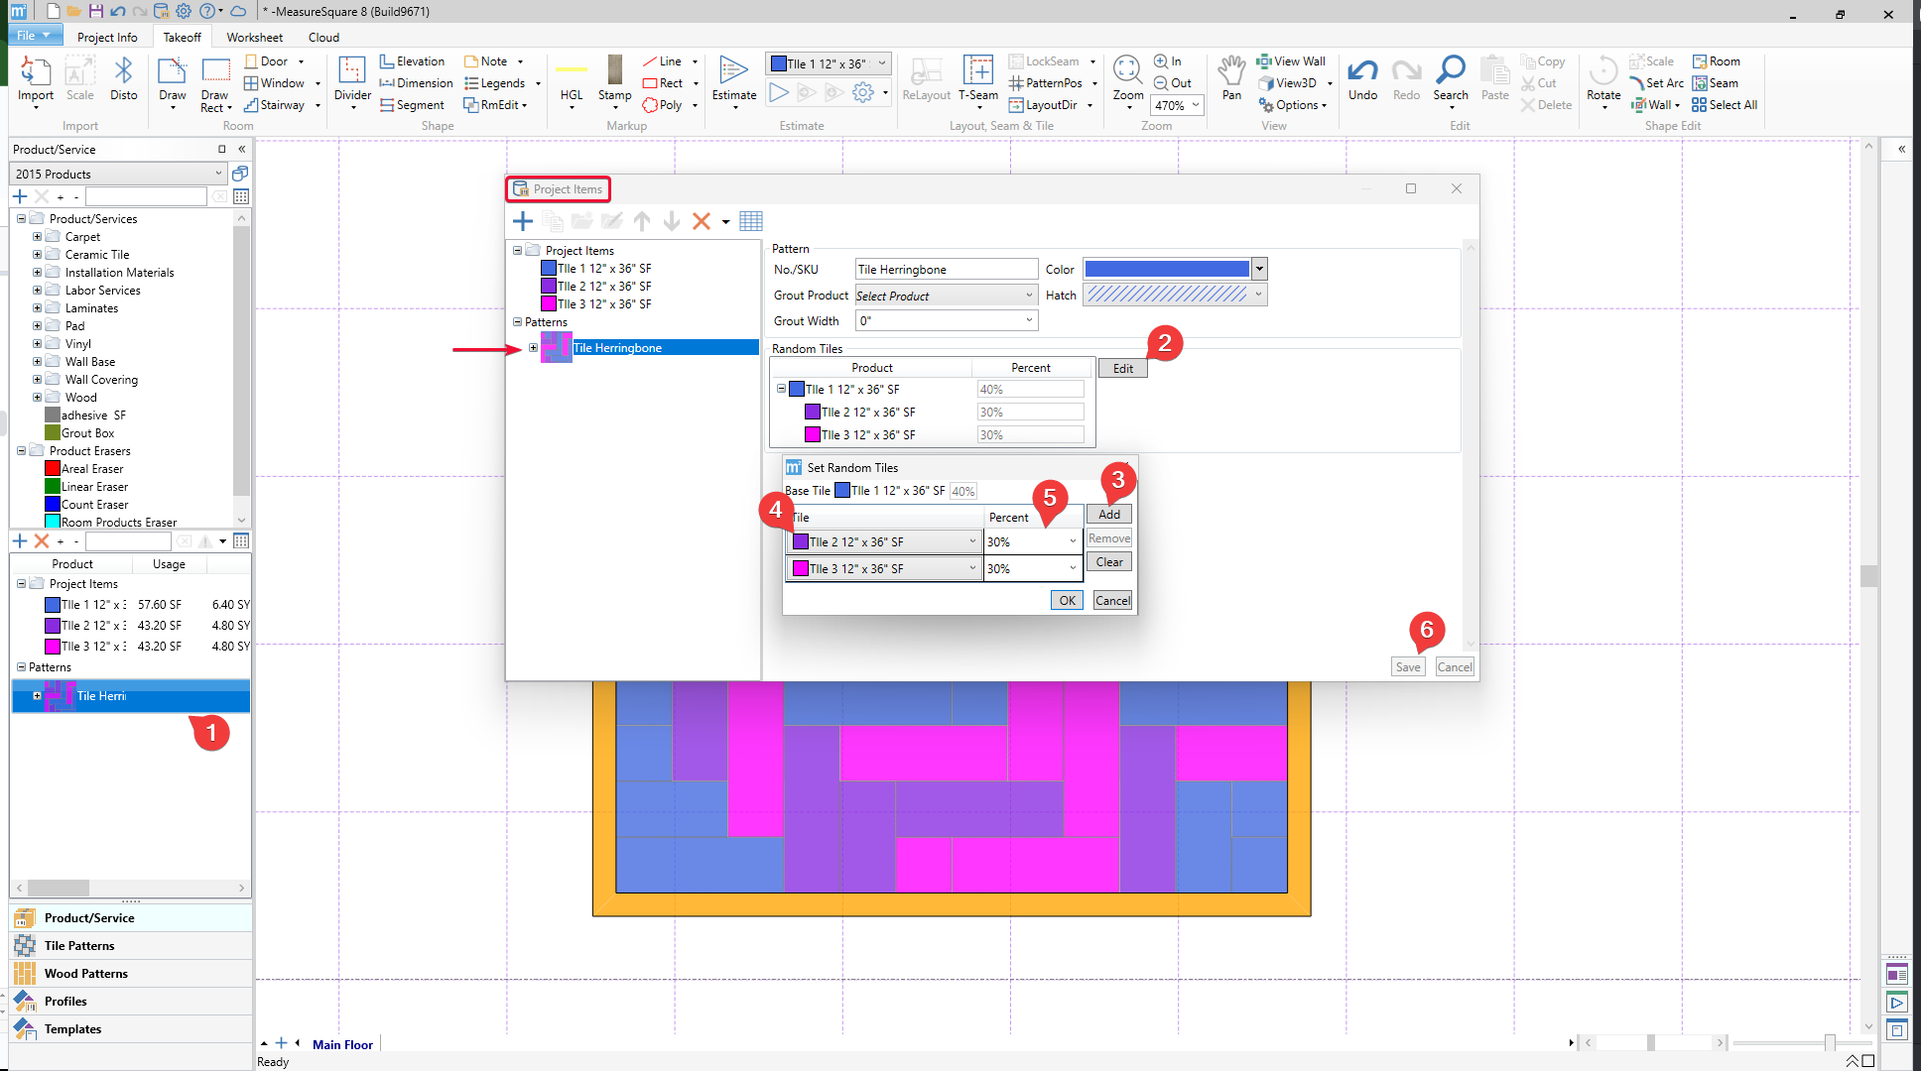Click the blue pattern Color swatch

pyautogui.click(x=1166, y=269)
